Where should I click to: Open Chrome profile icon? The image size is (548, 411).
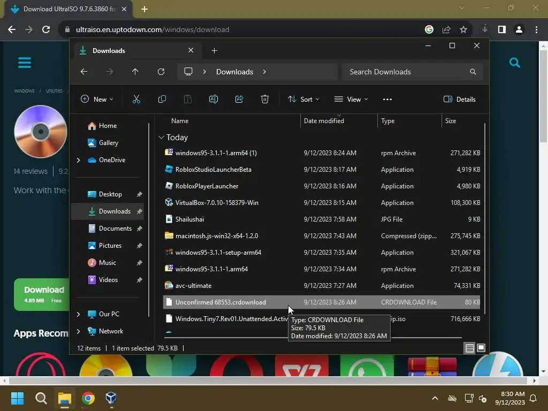[x=519, y=29]
